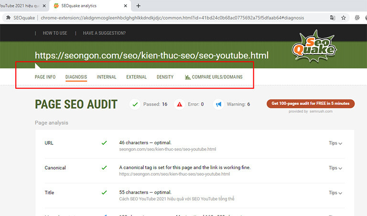Switch to the PAGE INFO tab

point(45,77)
